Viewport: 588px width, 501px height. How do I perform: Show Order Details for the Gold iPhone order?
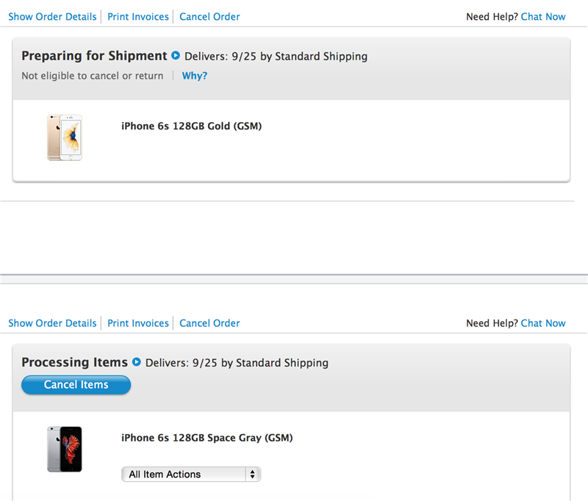click(x=52, y=16)
